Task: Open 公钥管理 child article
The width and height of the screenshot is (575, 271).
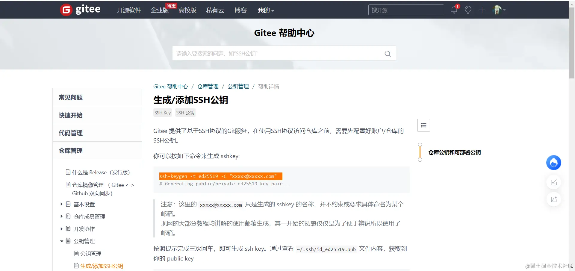Action: tap(91, 254)
